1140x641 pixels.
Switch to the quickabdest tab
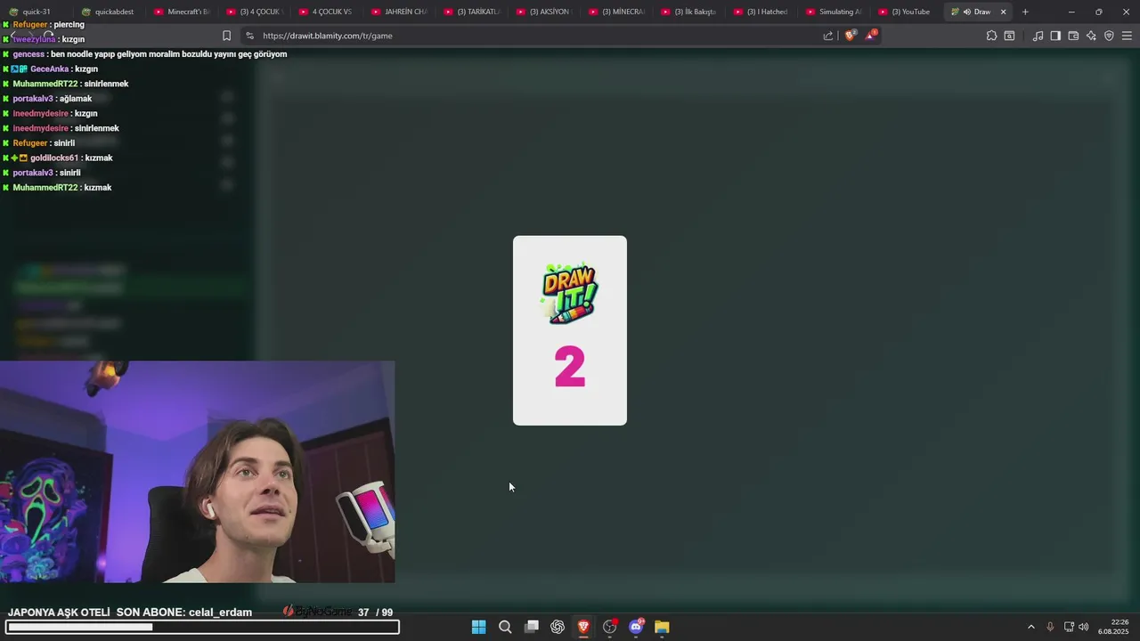[x=108, y=12]
